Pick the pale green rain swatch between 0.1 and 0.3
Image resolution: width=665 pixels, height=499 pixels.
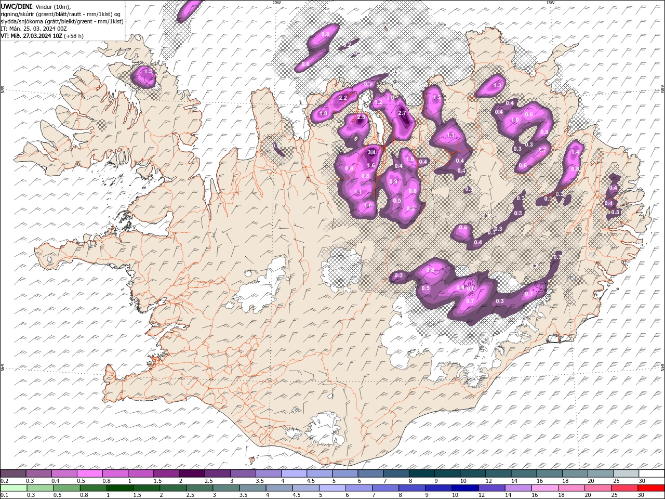point(13,488)
